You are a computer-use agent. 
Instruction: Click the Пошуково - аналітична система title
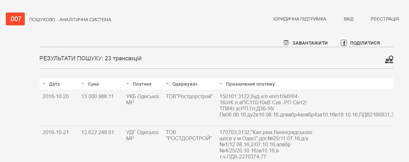click(70, 20)
